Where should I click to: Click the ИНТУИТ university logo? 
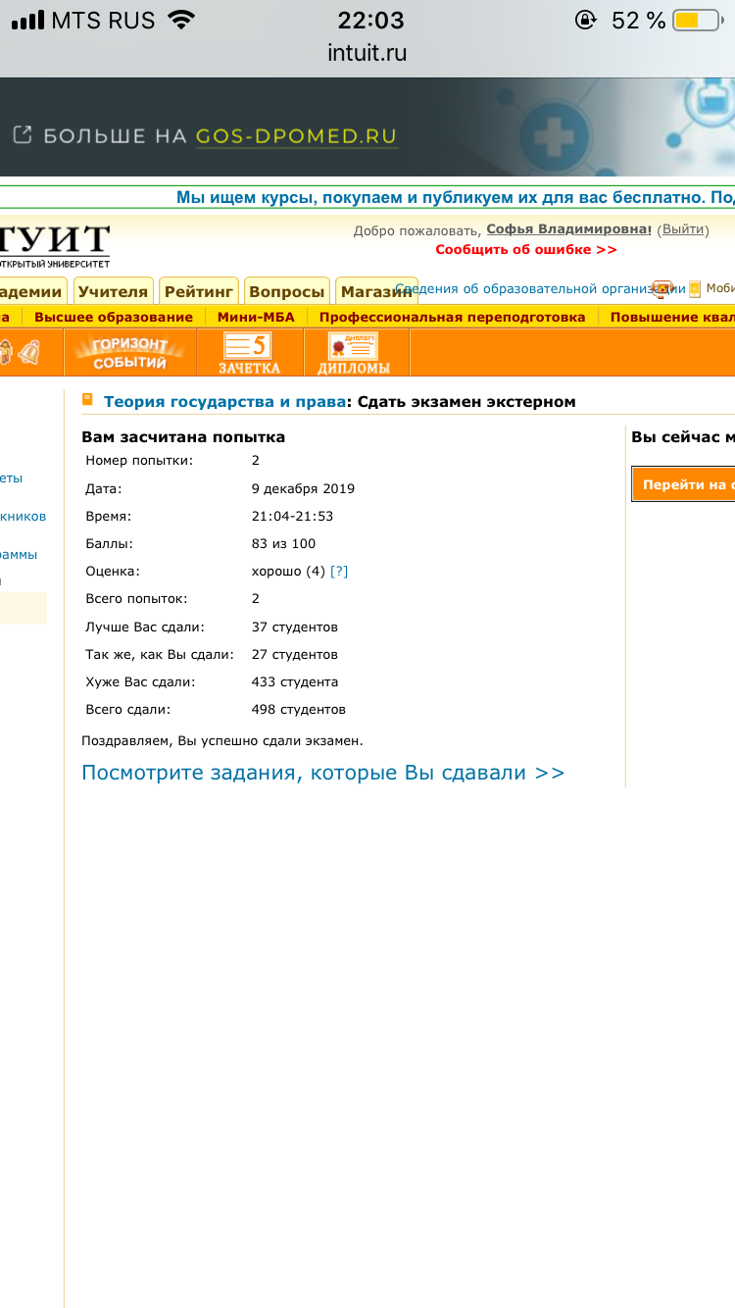55,244
